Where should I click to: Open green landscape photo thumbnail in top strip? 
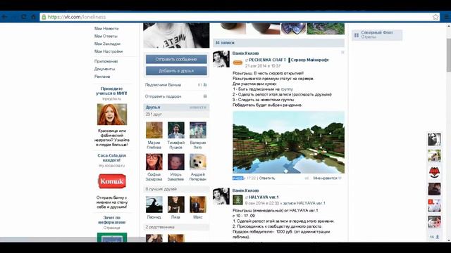[326, 28]
